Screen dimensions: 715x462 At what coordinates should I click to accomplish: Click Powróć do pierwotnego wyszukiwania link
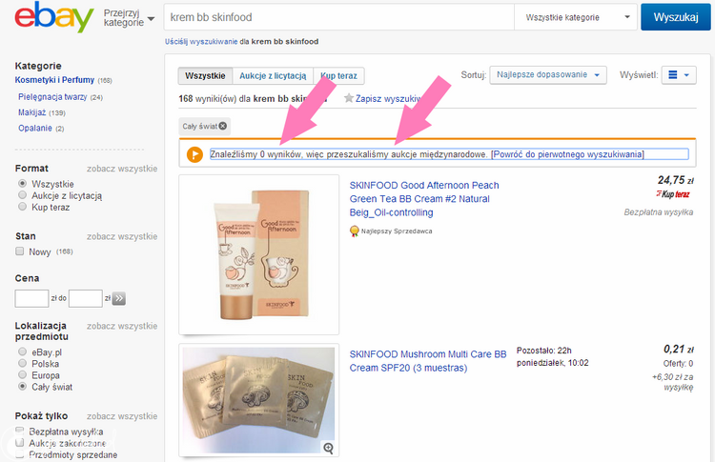click(568, 154)
